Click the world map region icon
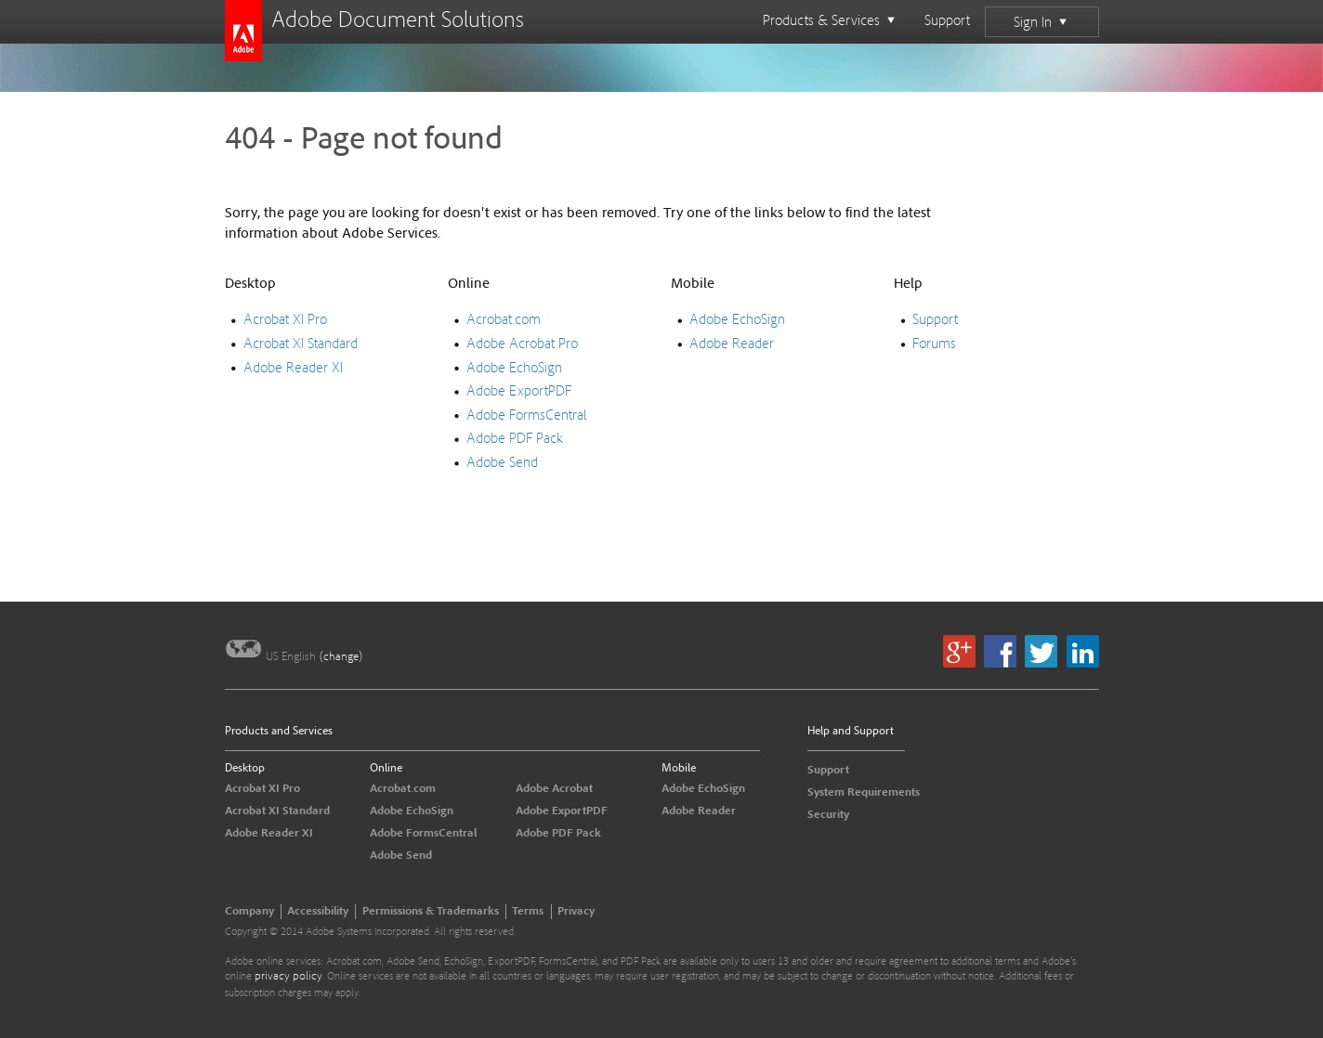Viewport: 1323px width, 1038px height. (243, 649)
